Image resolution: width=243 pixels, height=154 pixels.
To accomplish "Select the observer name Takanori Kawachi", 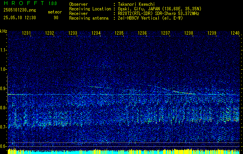I will [x=136, y=4].
